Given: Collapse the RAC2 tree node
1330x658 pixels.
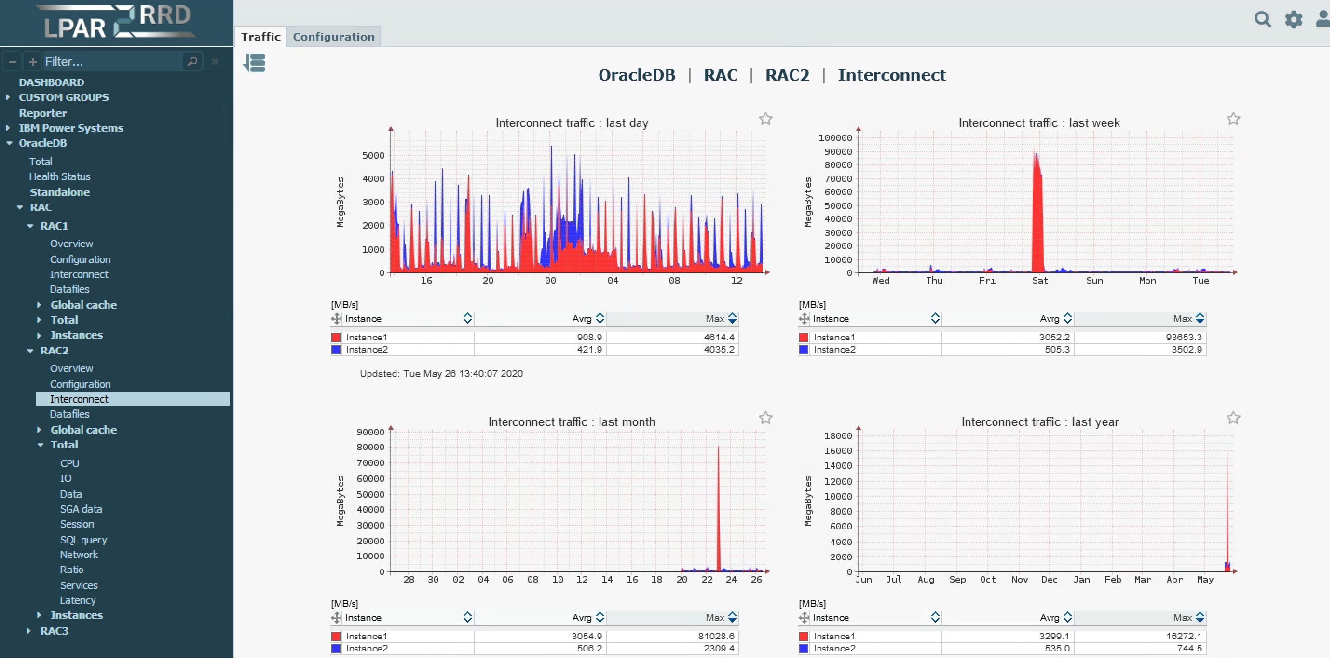Looking at the screenshot, I should point(30,350).
